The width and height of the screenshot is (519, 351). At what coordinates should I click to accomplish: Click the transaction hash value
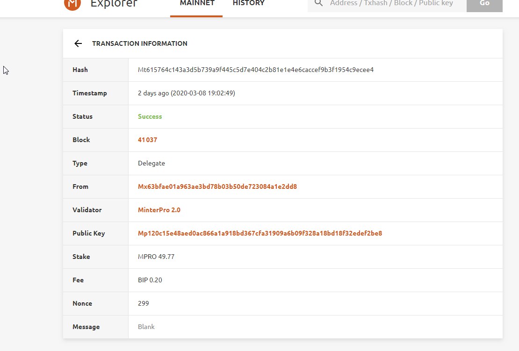click(x=255, y=70)
